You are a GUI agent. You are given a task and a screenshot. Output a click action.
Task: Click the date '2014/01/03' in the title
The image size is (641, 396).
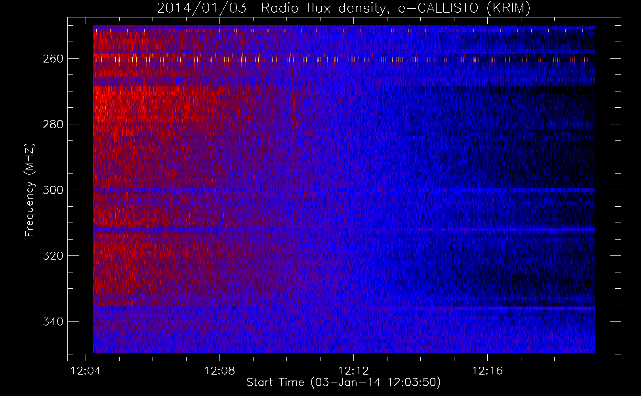coord(202,8)
